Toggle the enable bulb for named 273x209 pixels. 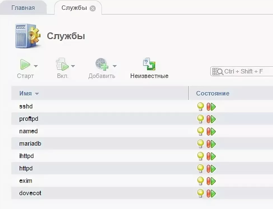point(201,131)
